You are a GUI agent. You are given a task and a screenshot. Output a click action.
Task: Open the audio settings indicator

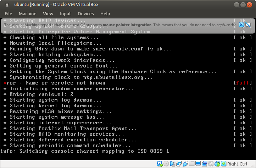(x=172, y=164)
